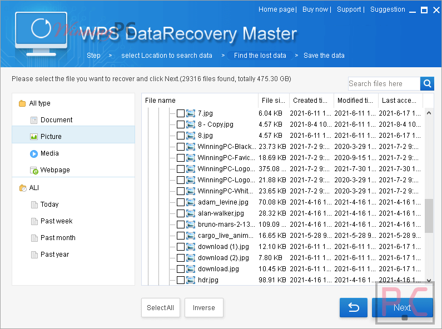442x329 pixels.
Task: Click the 6.04 KB size cell
Action: (x=271, y=113)
